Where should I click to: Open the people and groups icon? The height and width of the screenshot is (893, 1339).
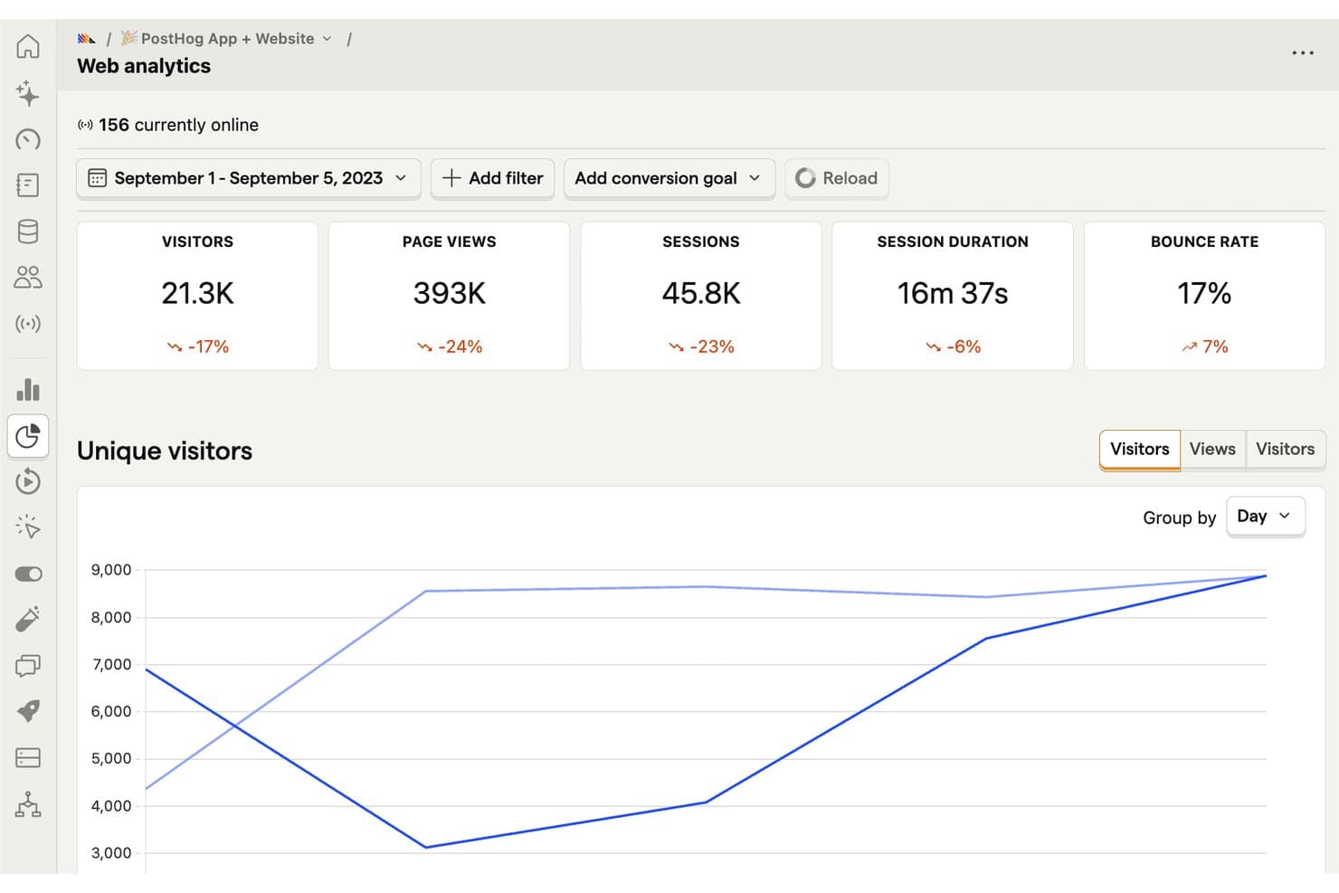pos(28,278)
